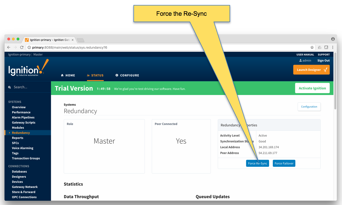This screenshot has height=205, width=342.
Task: Open Gateway Scripts in sidebar
Action: 23,123
